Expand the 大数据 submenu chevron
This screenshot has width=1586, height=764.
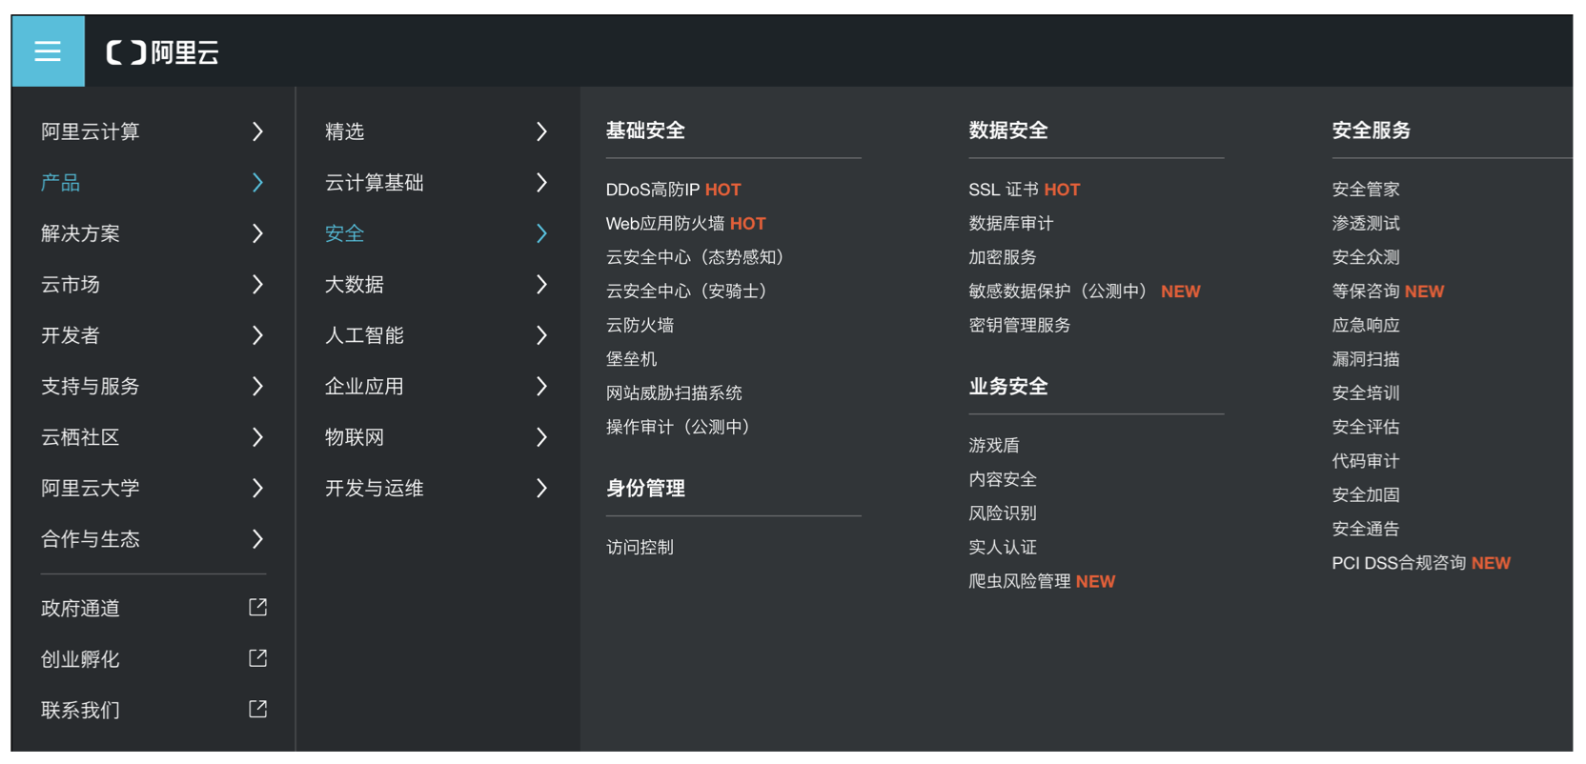coord(541,284)
